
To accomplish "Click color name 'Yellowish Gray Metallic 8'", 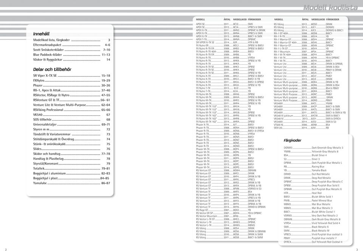I will [325, 152].
